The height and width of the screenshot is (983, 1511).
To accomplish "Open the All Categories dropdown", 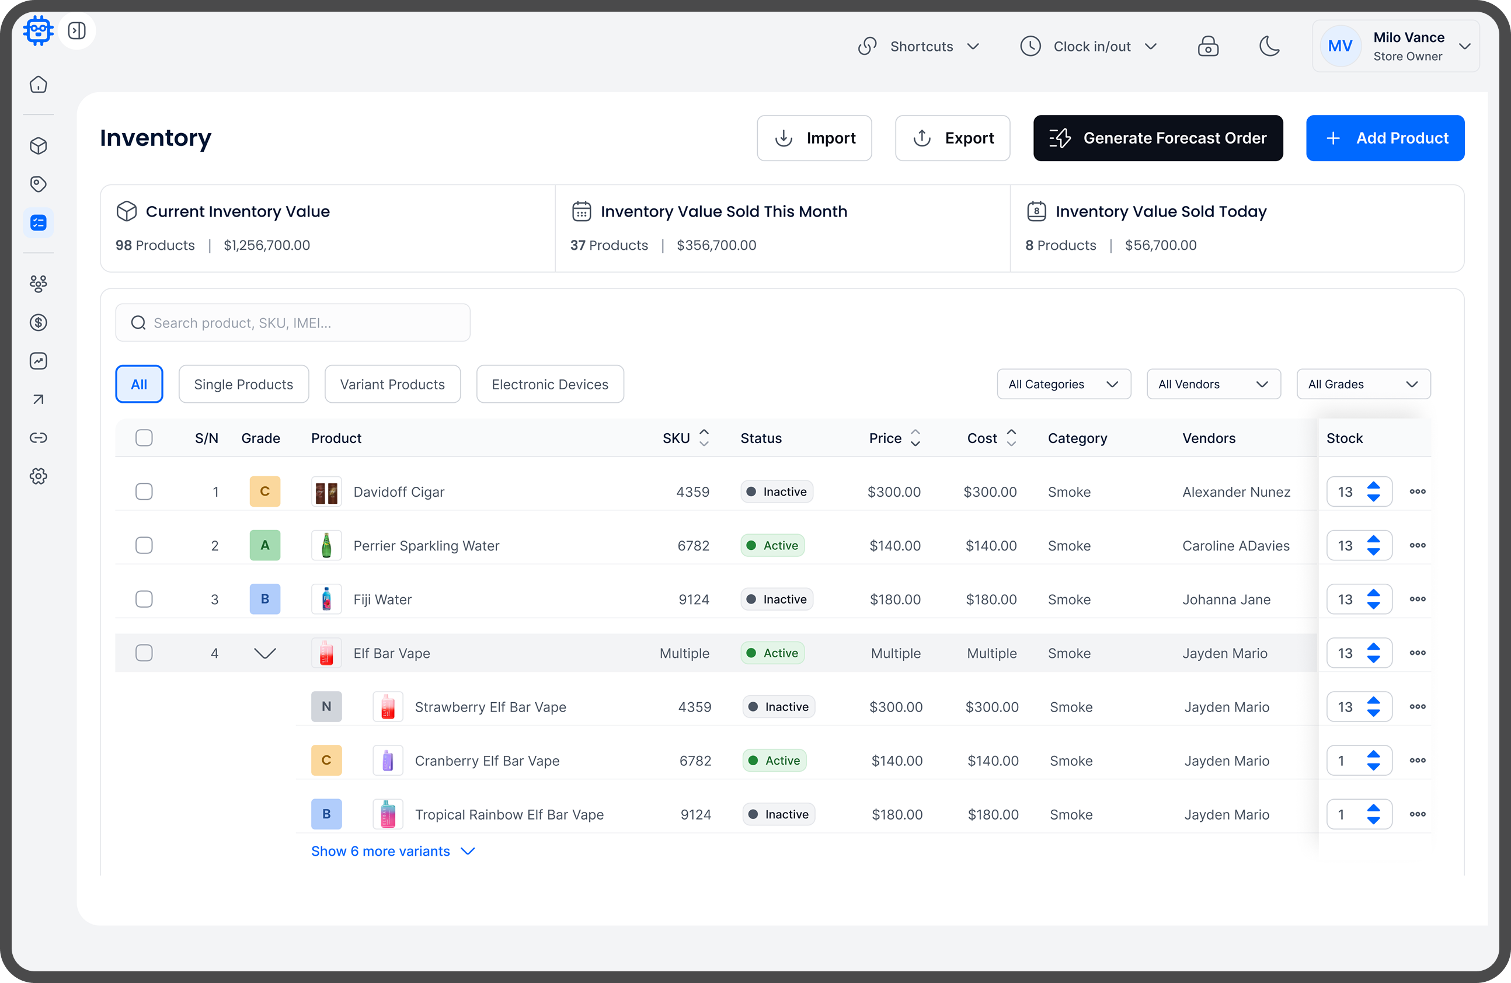I will coord(1063,384).
